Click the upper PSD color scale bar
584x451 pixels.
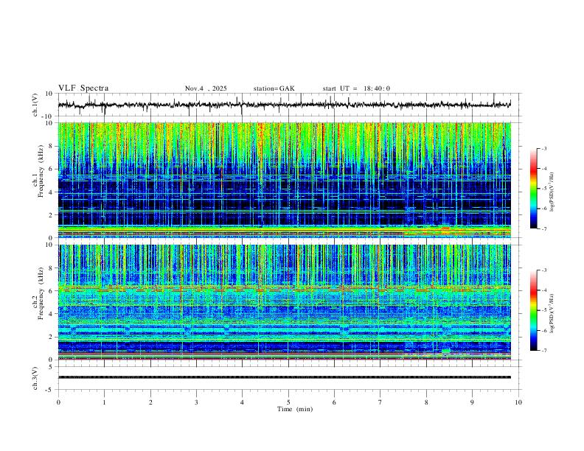[x=533, y=189]
